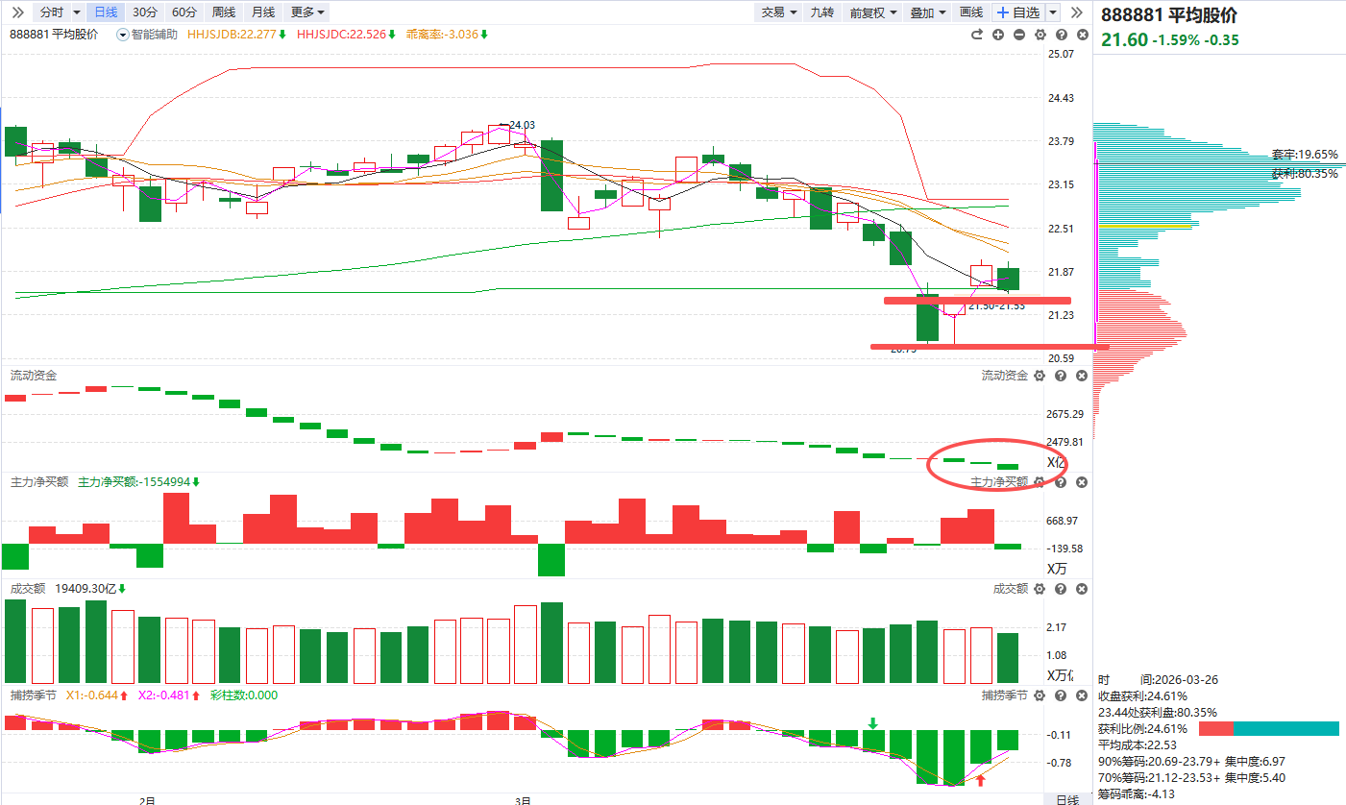The height and width of the screenshot is (805, 1346).
Task: Close the 流动资金 indicator panel
Action: coord(1082,376)
